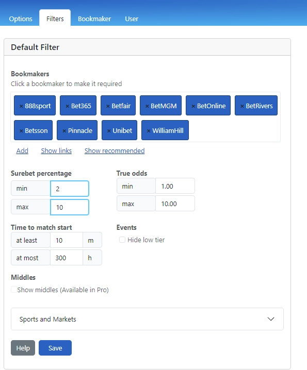Remove WilliamHill via its × icon

(149, 131)
